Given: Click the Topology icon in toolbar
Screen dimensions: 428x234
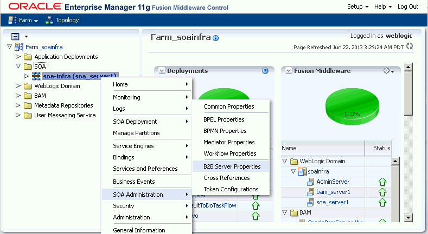Looking at the screenshot, I should [x=49, y=20].
